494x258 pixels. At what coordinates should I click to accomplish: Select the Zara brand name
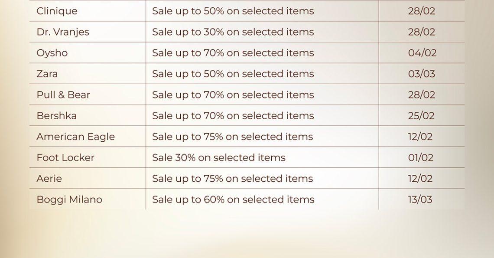(47, 74)
